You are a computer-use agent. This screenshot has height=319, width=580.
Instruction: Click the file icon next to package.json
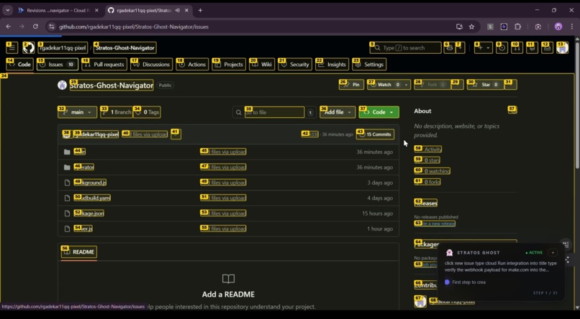click(x=67, y=213)
